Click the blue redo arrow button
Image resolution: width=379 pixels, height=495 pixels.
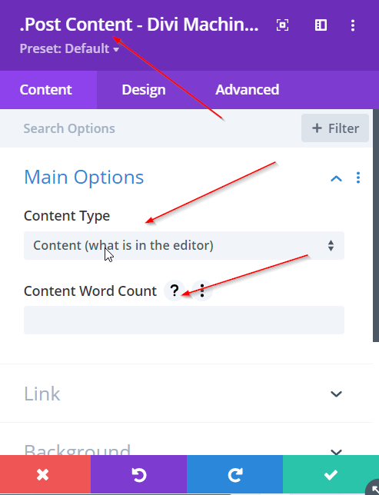coord(234,474)
